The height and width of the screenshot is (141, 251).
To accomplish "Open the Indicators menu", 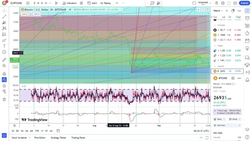I will pyautogui.click(x=69, y=3).
